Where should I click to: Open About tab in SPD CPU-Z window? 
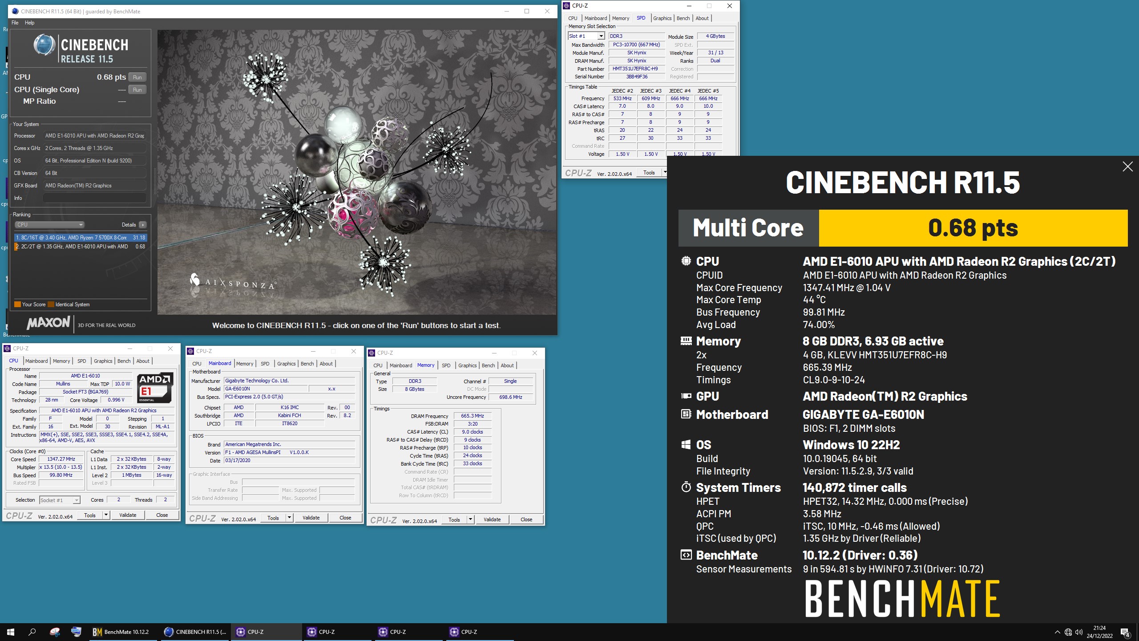tap(702, 18)
